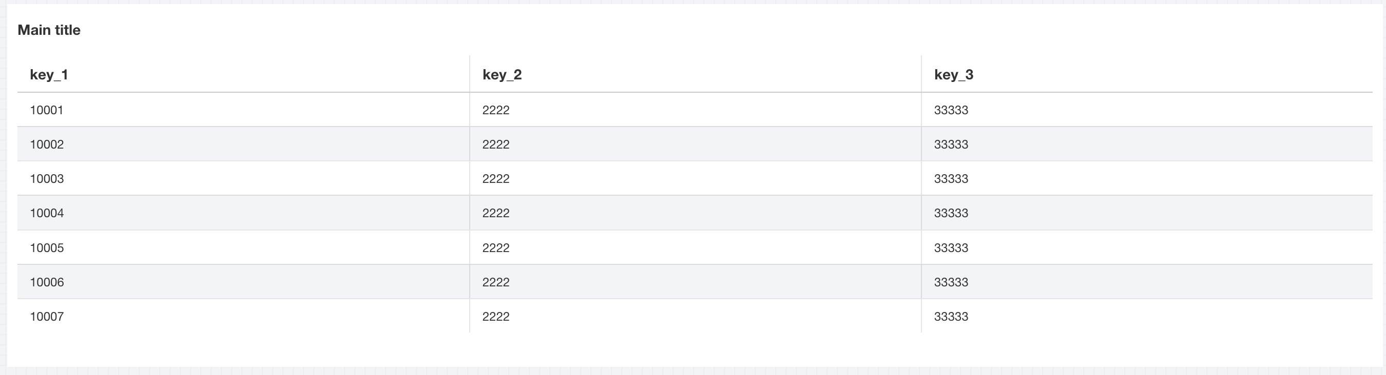Click the 2222 cell in row 10001

[495, 110]
